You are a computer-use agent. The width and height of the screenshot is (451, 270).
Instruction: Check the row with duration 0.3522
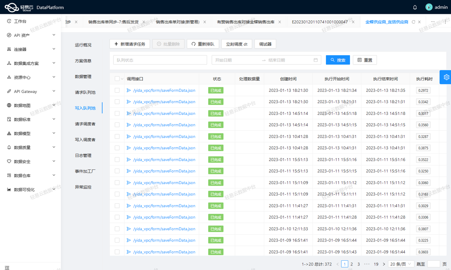tap(117, 159)
